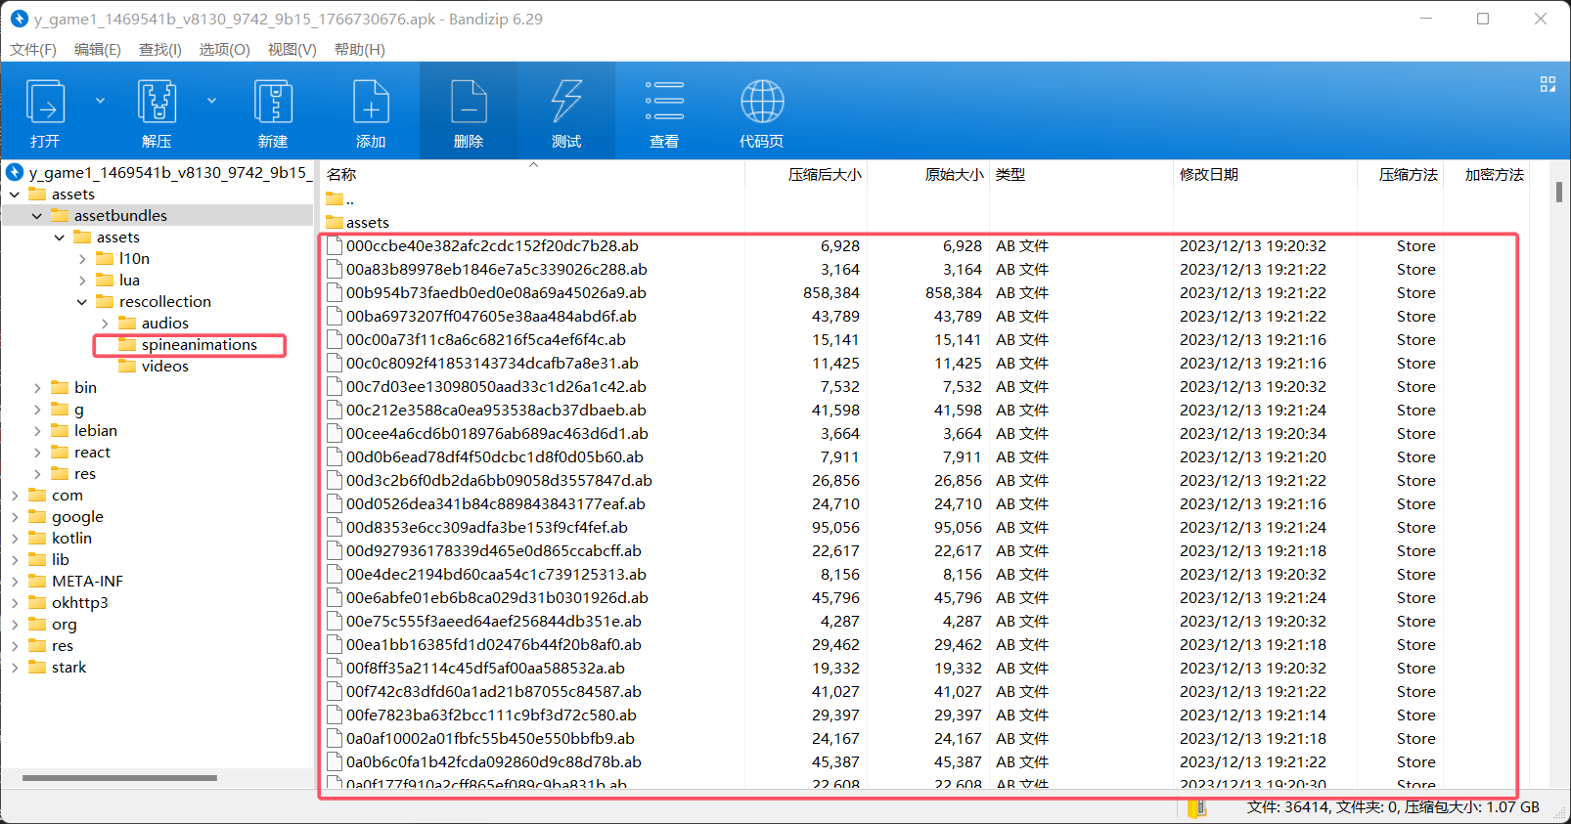This screenshot has height=824, width=1571.
Task: Click the Test archive (测试) icon
Action: point(566,104)
